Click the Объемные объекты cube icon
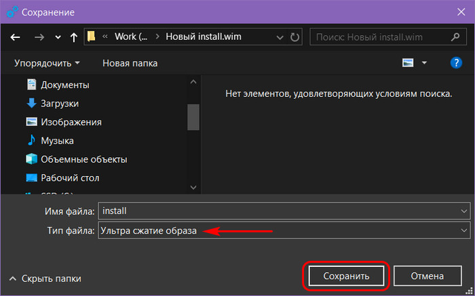The height and width of the screenshot is (296, 475). coord(31,158)
